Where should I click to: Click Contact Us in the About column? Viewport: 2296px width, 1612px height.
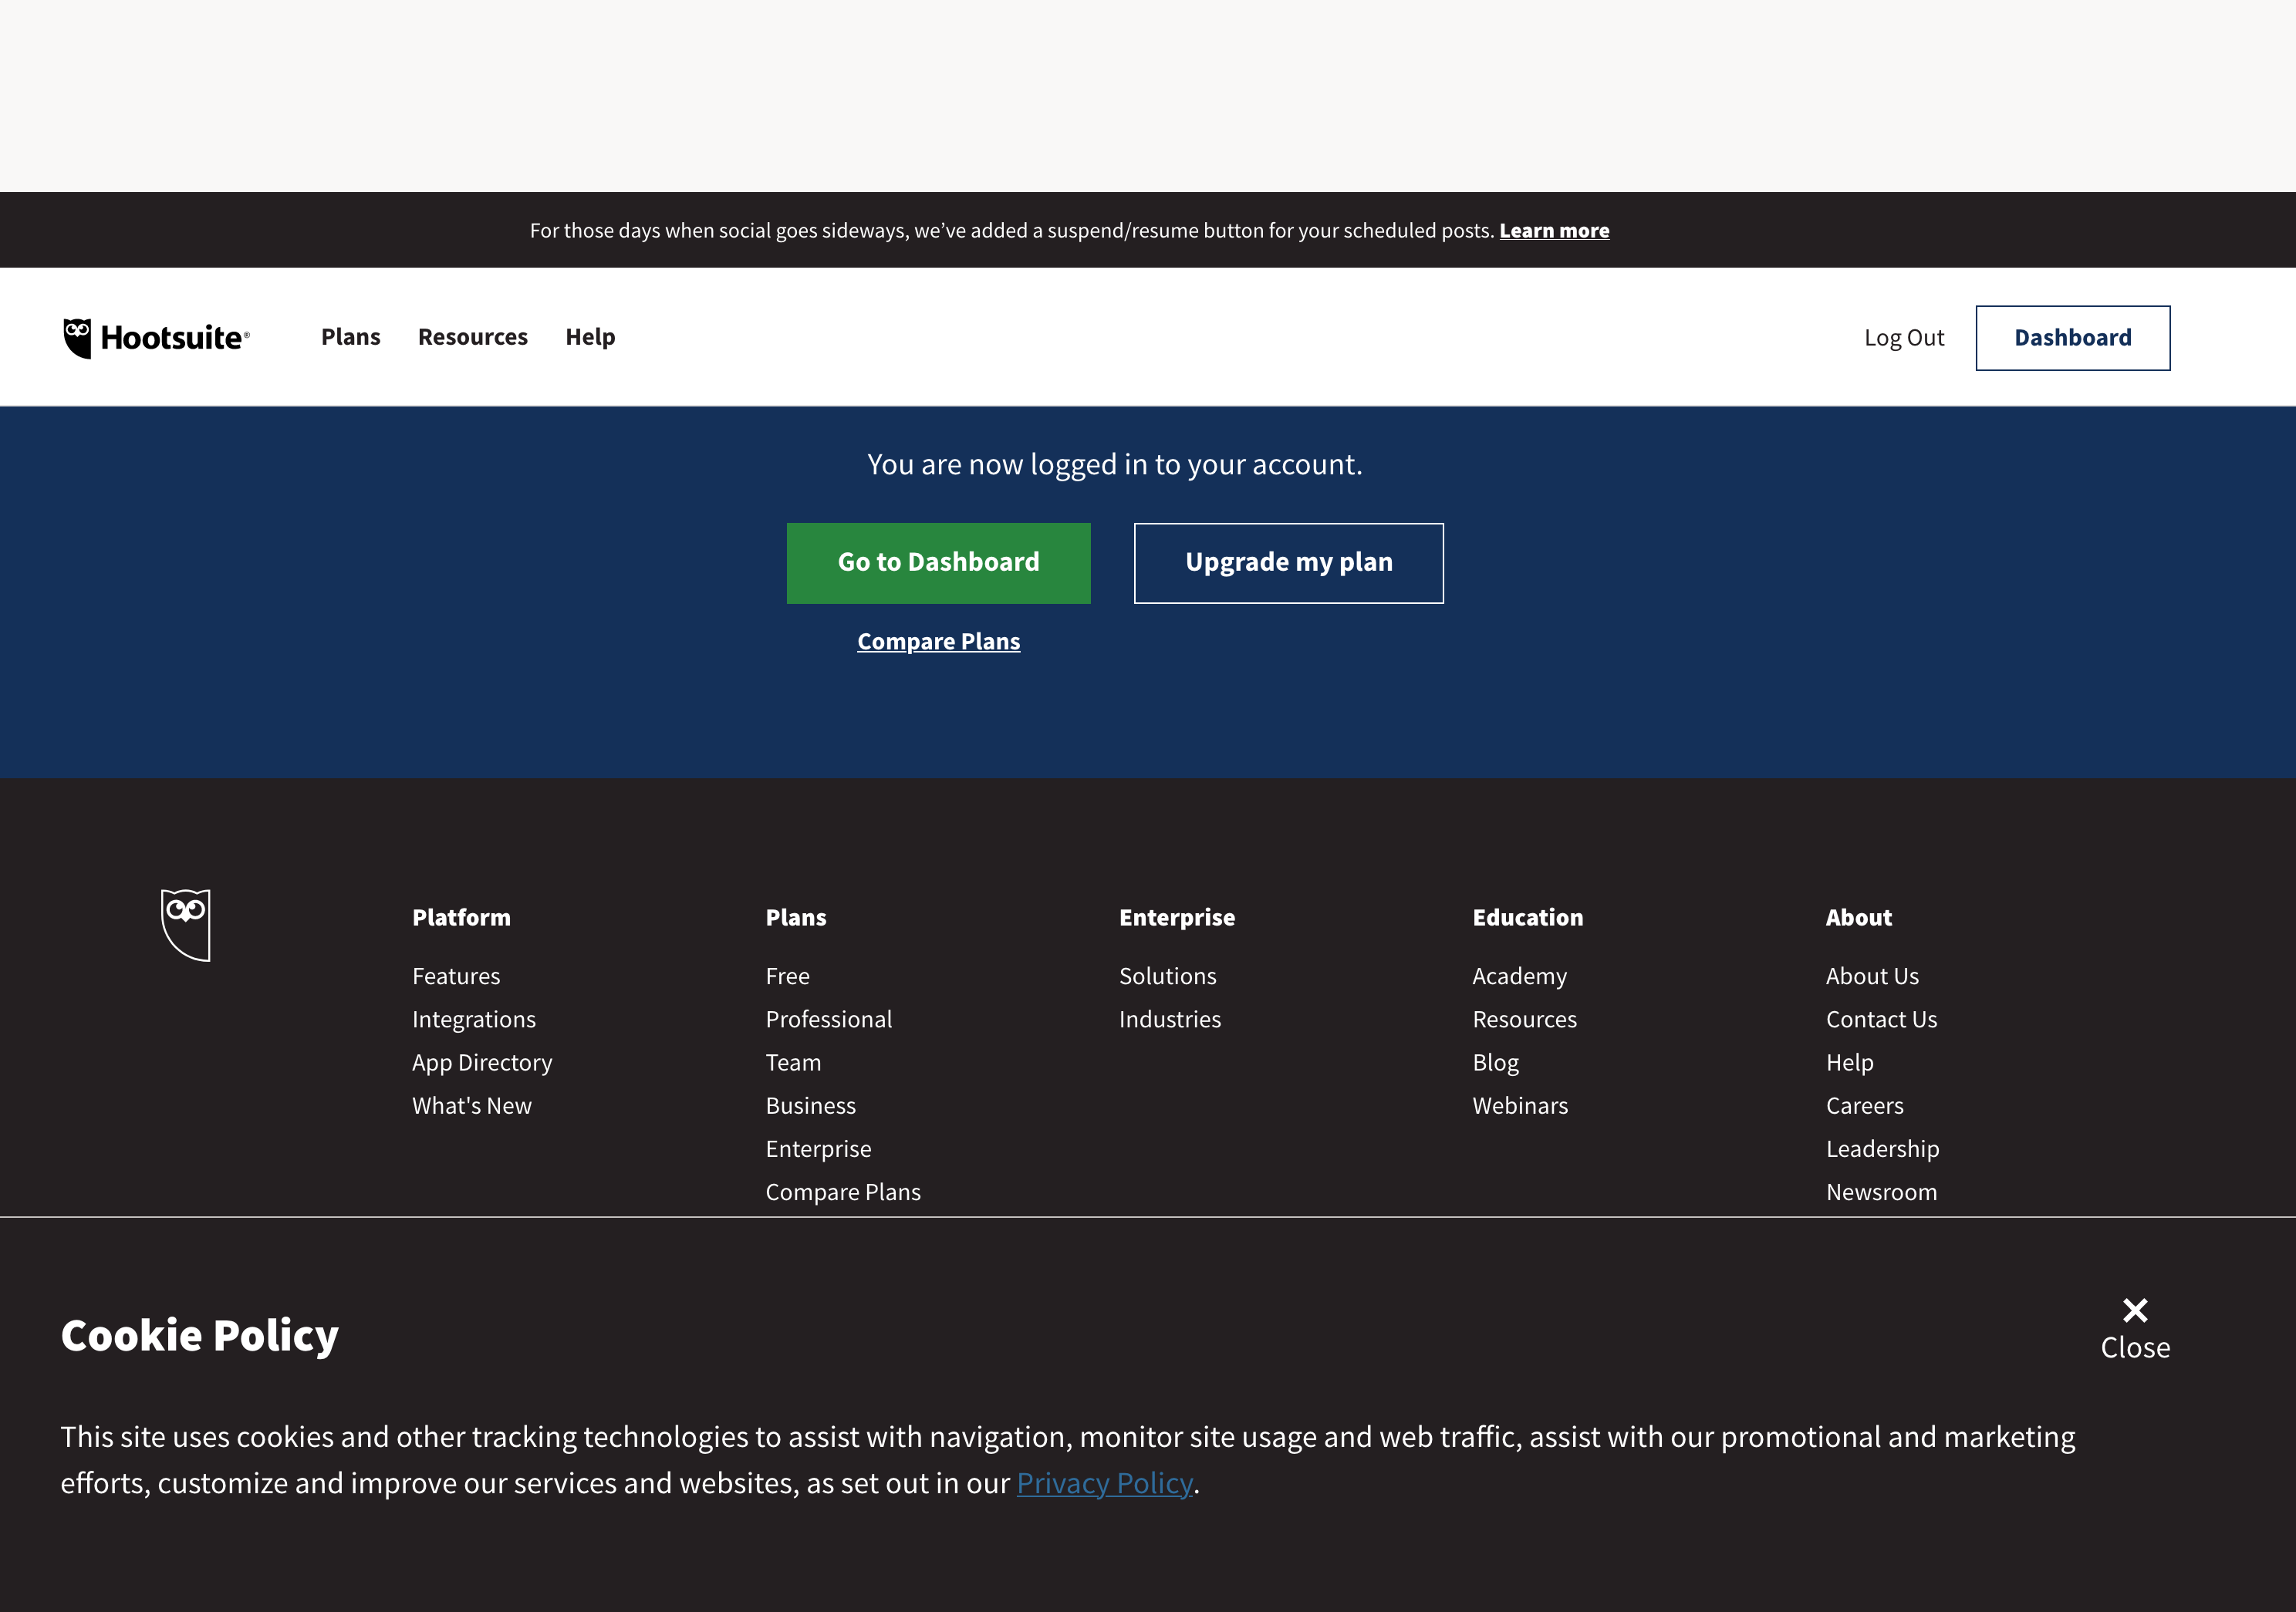coord(1881,1019)
